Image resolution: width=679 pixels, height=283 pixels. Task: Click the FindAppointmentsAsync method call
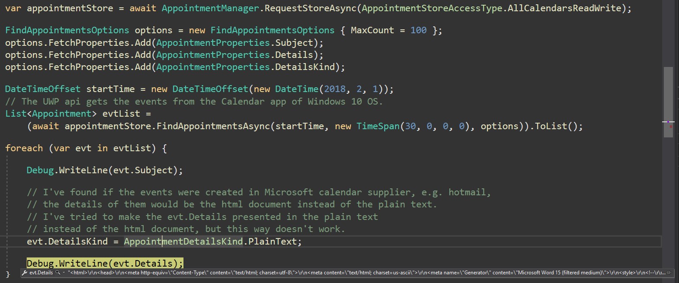213,126
